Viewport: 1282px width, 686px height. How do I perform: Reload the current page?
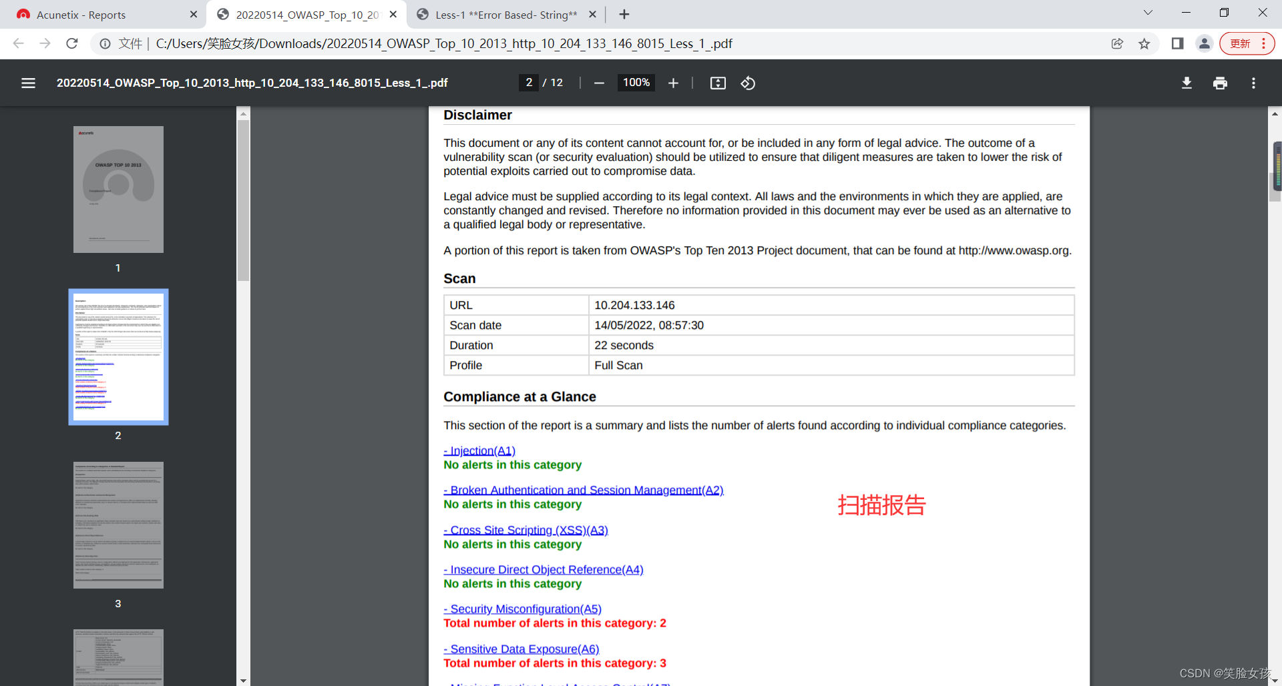(x=72, y=43)
